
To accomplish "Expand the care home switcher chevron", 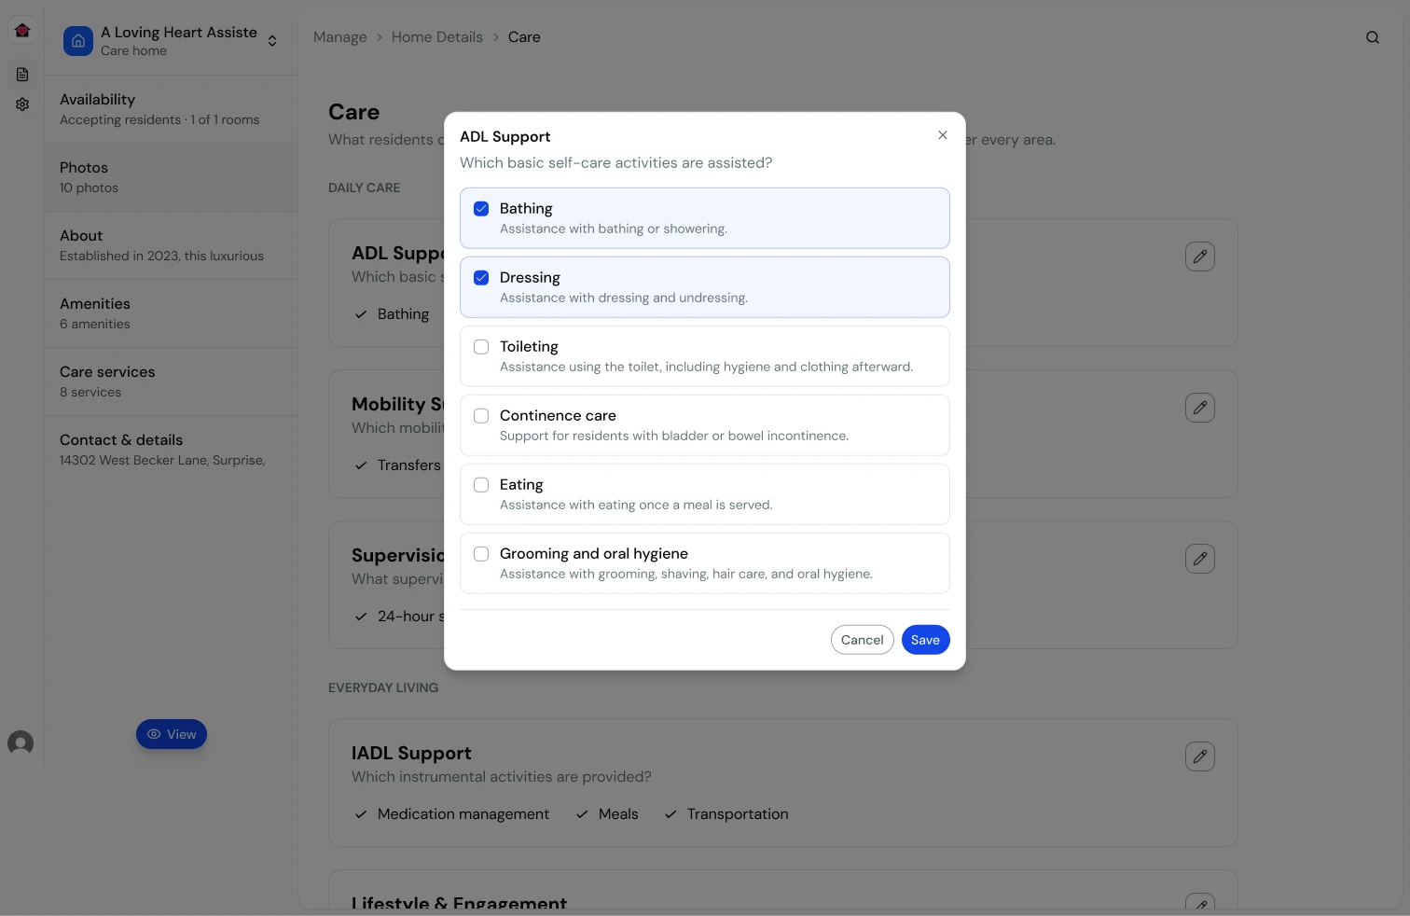I will (272, 41).
